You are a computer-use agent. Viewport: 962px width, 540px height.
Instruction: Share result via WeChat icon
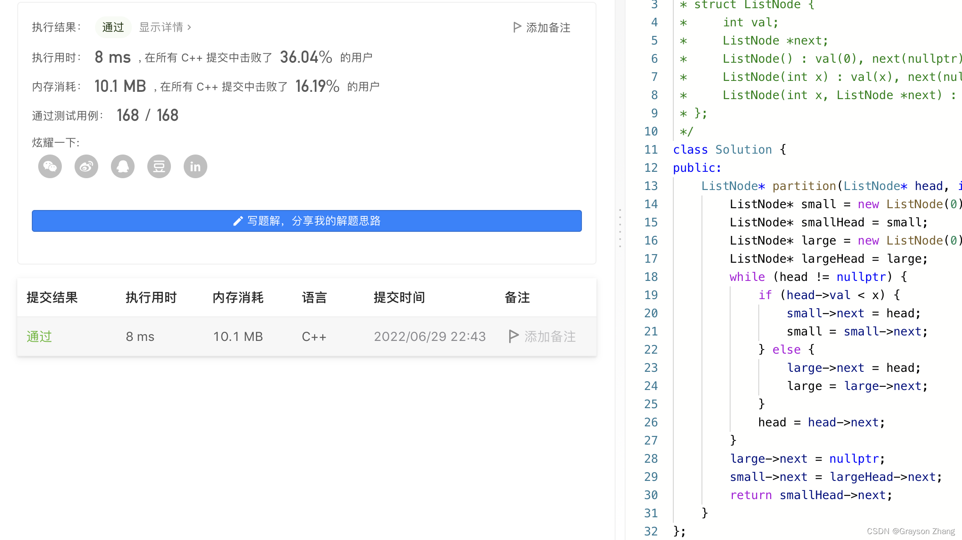click(50, 166)
